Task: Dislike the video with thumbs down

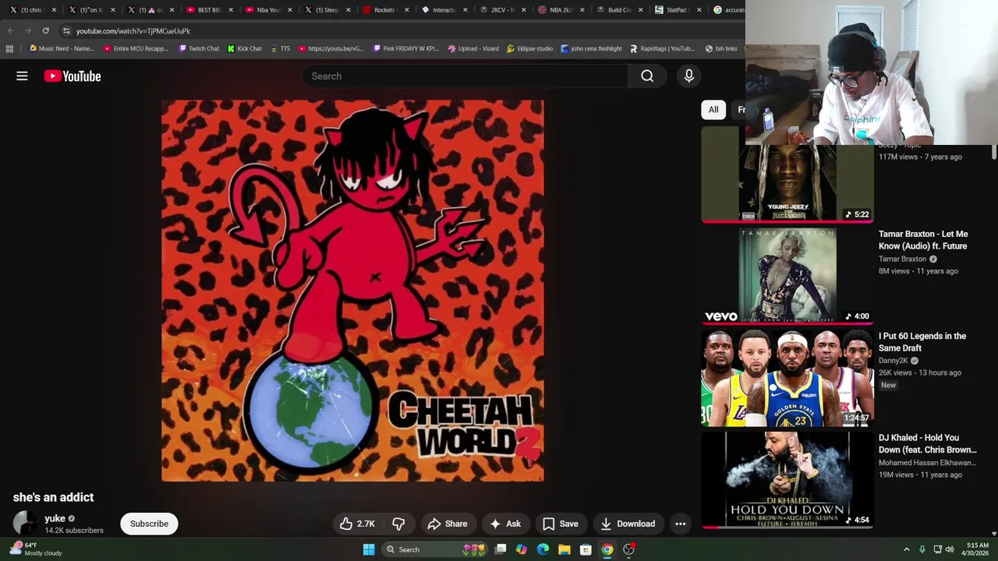Action: pos(398,524)
